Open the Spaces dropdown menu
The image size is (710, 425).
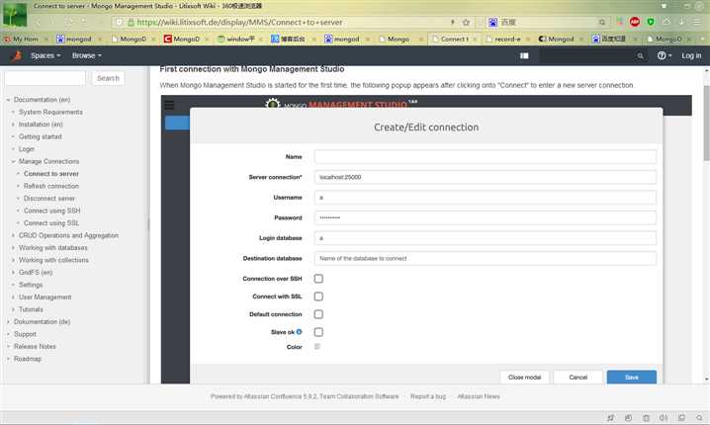(x=45, y=55)
